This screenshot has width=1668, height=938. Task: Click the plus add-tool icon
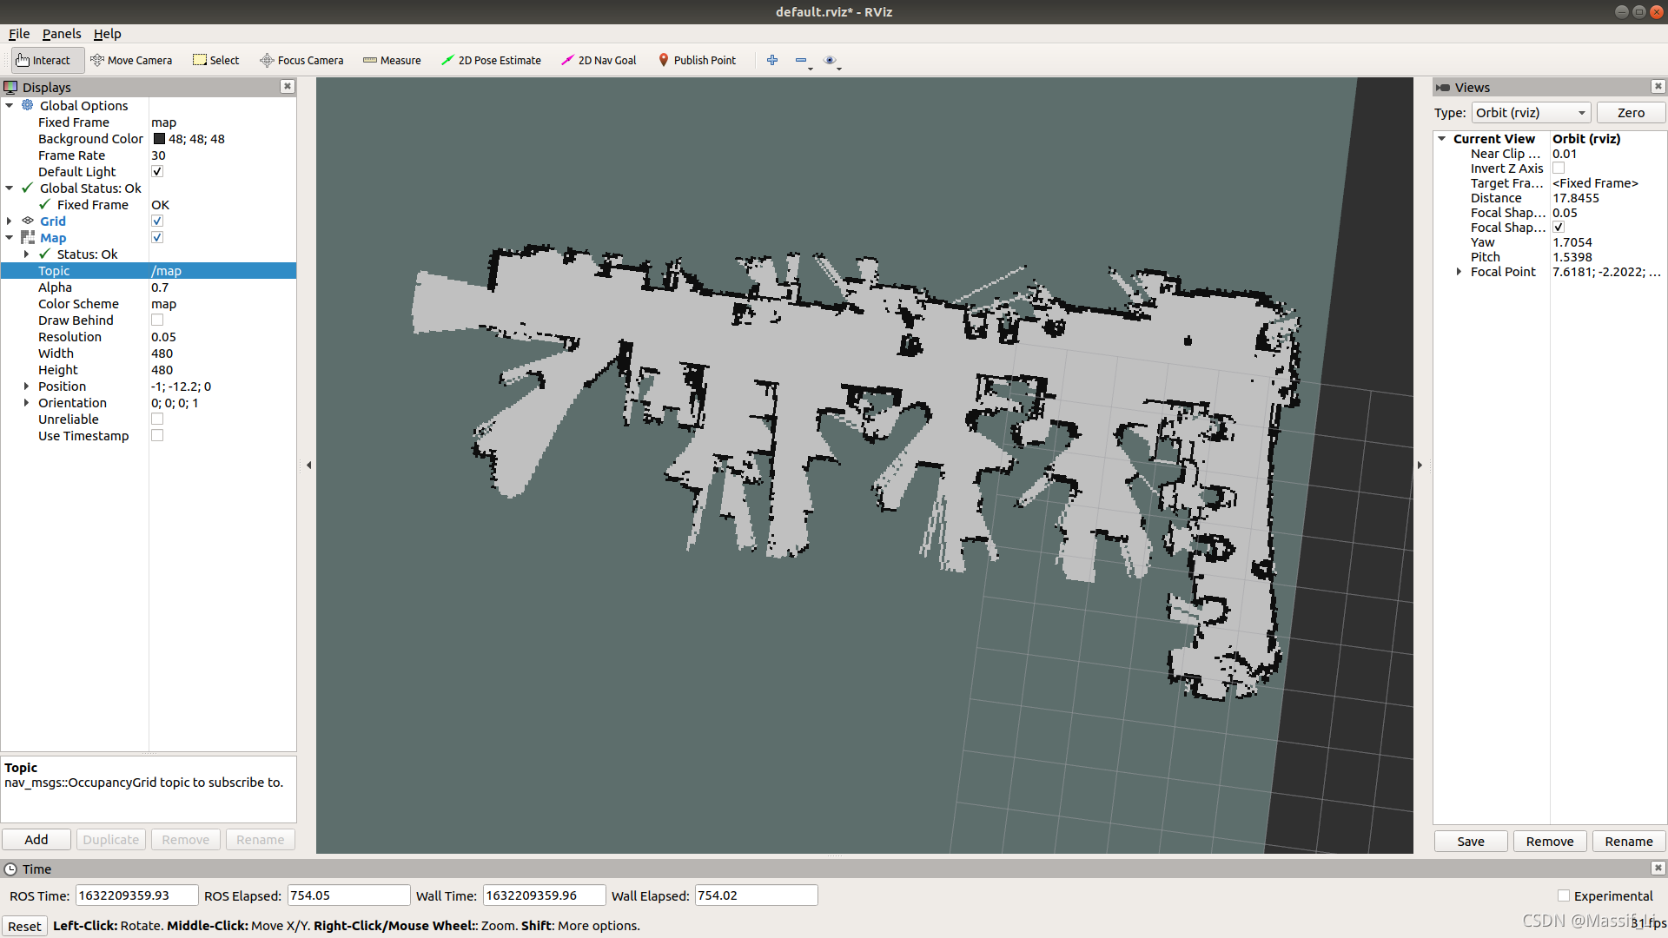[771, 60]
